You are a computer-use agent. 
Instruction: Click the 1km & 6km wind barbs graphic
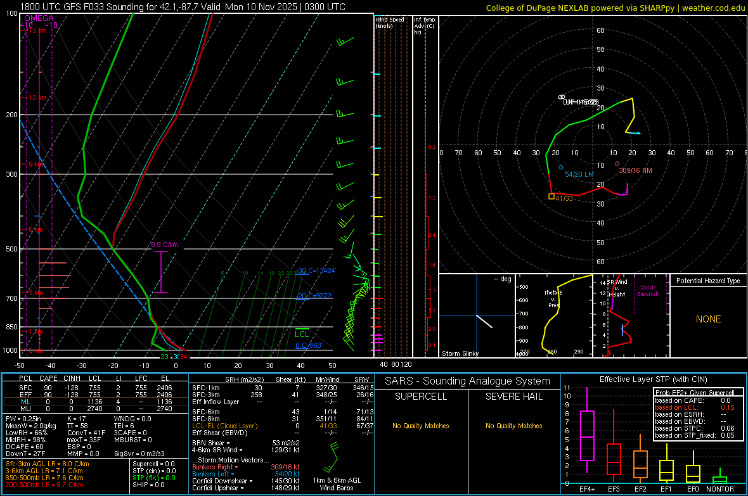coord(331,457)
